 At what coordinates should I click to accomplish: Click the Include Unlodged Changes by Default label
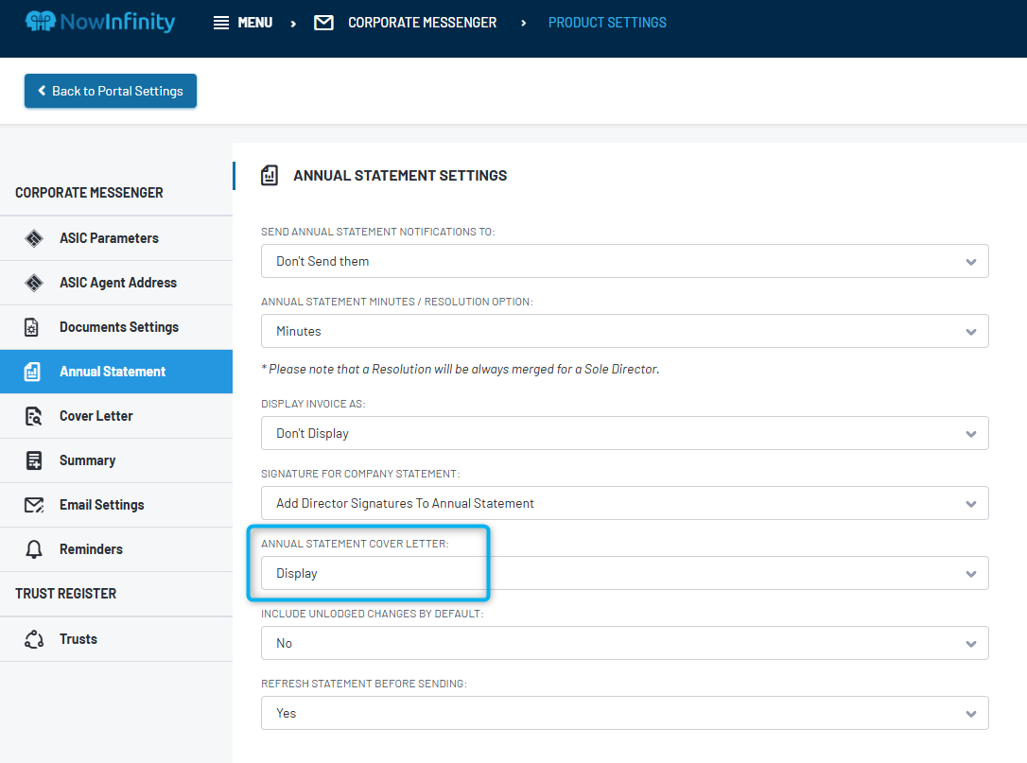tap(372, 615)
